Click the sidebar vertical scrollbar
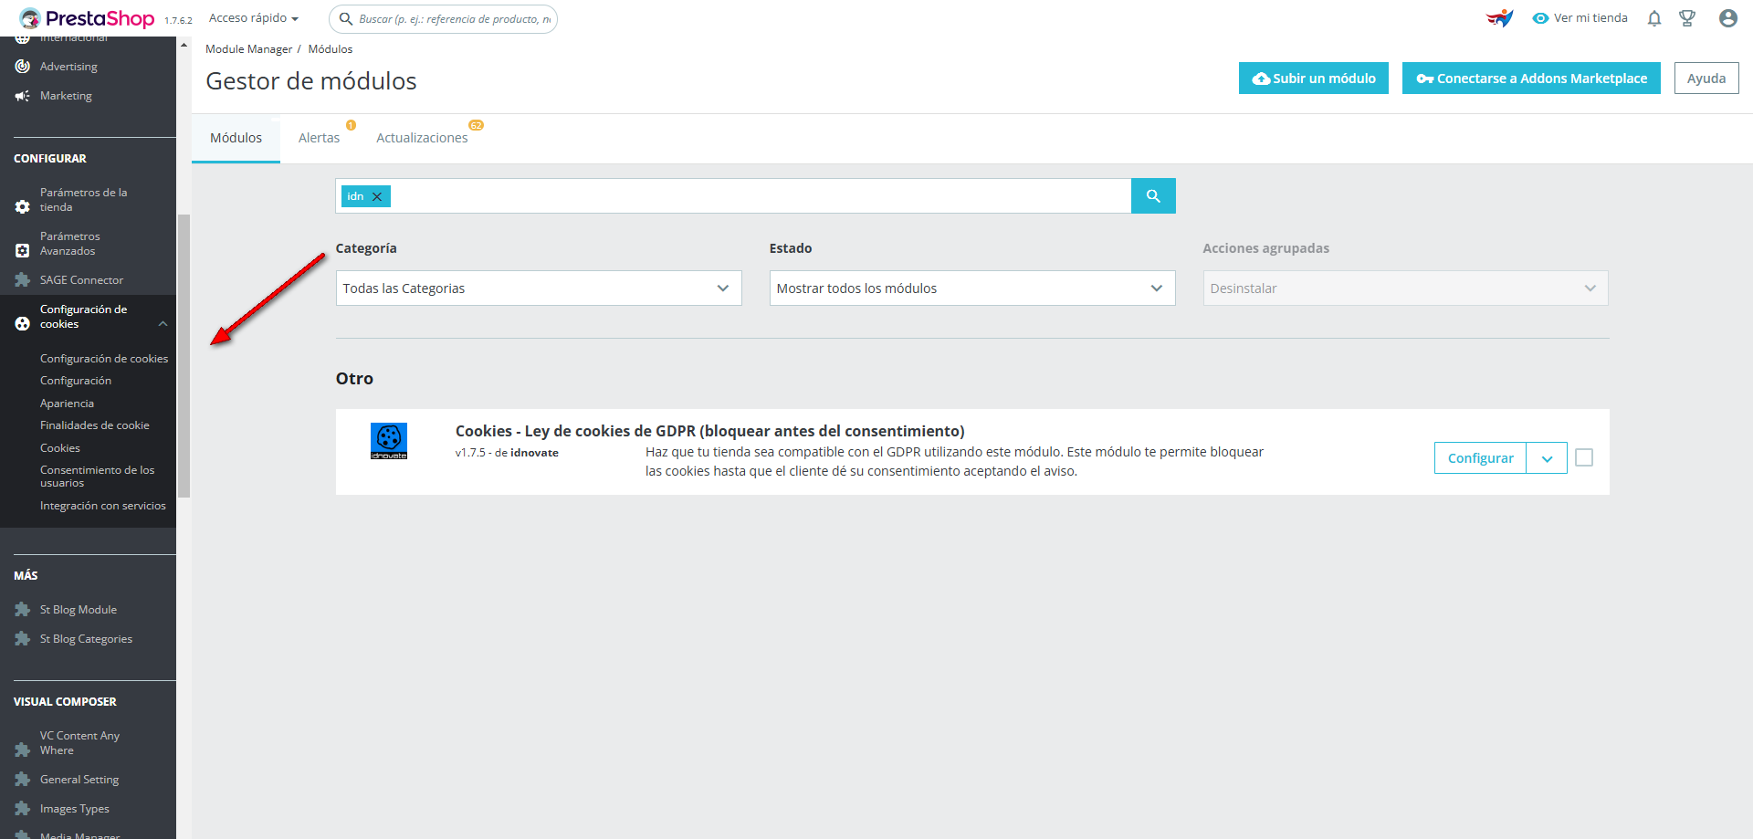 [184, 356]
